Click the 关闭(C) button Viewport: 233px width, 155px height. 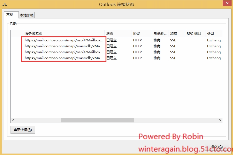217,146
